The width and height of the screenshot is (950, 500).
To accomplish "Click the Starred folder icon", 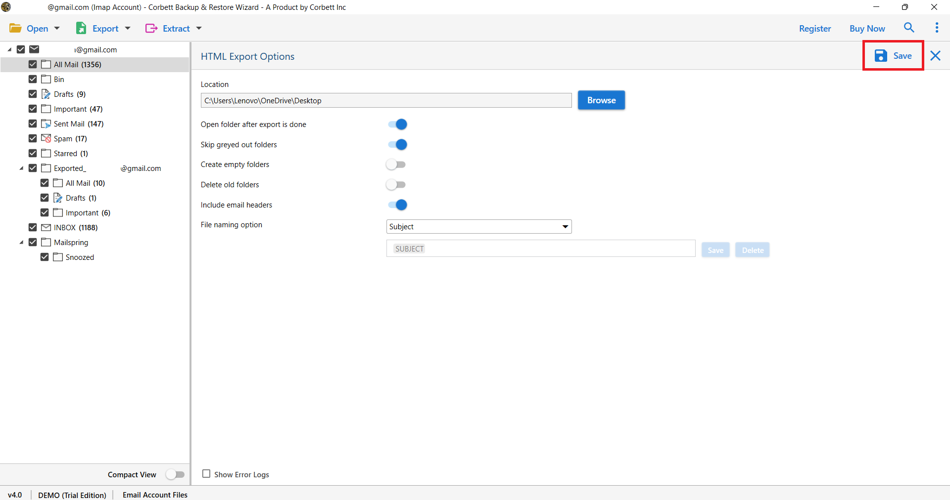I will click(x=46, y=153).
